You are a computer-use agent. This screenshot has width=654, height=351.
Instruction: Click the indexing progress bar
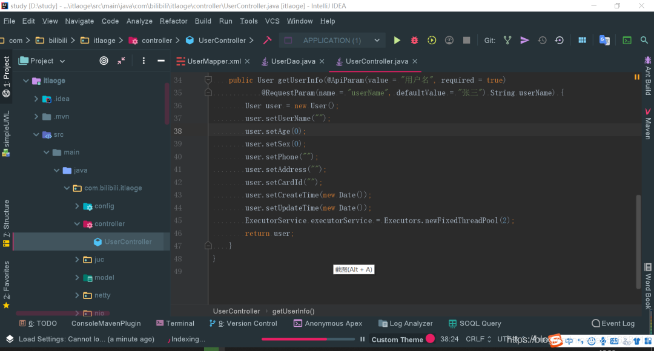(x=308, y=340)
